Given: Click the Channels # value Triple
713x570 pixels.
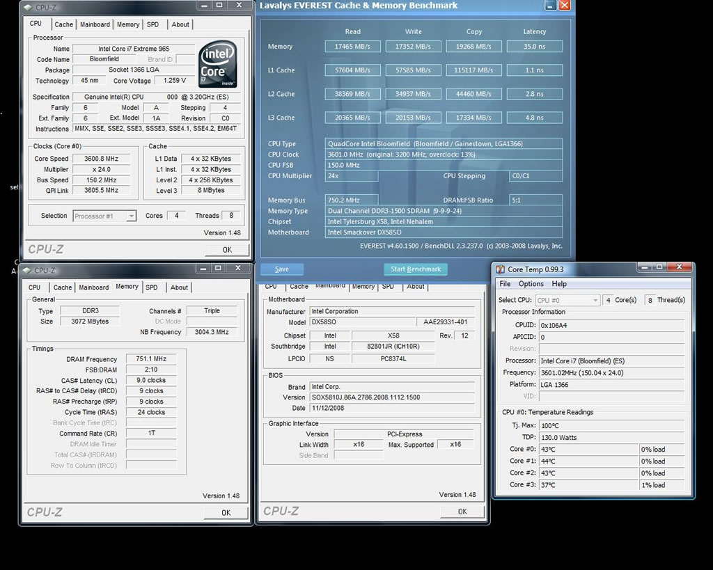Looking at the screenshot, I should [212, 311].
